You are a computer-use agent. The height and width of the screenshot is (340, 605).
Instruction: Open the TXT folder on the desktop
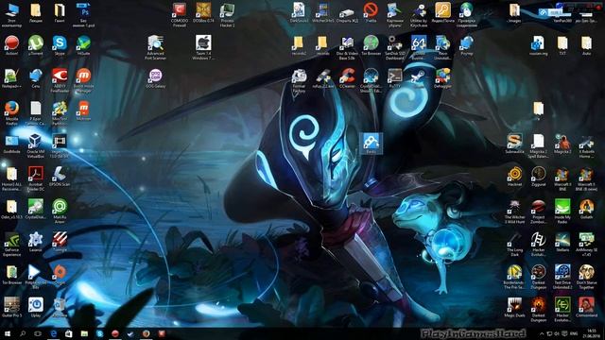[562, 45]
